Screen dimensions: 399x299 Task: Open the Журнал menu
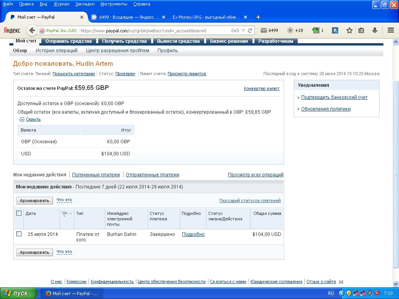click(x=61, y=4)
